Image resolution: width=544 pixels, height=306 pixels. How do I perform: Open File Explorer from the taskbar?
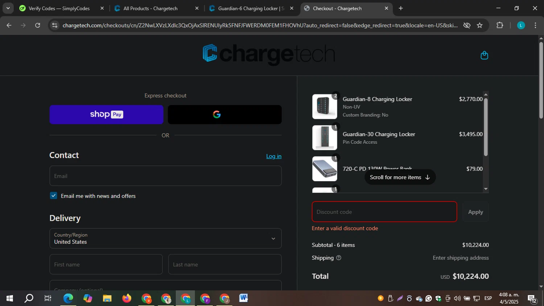tap(107, 298)
